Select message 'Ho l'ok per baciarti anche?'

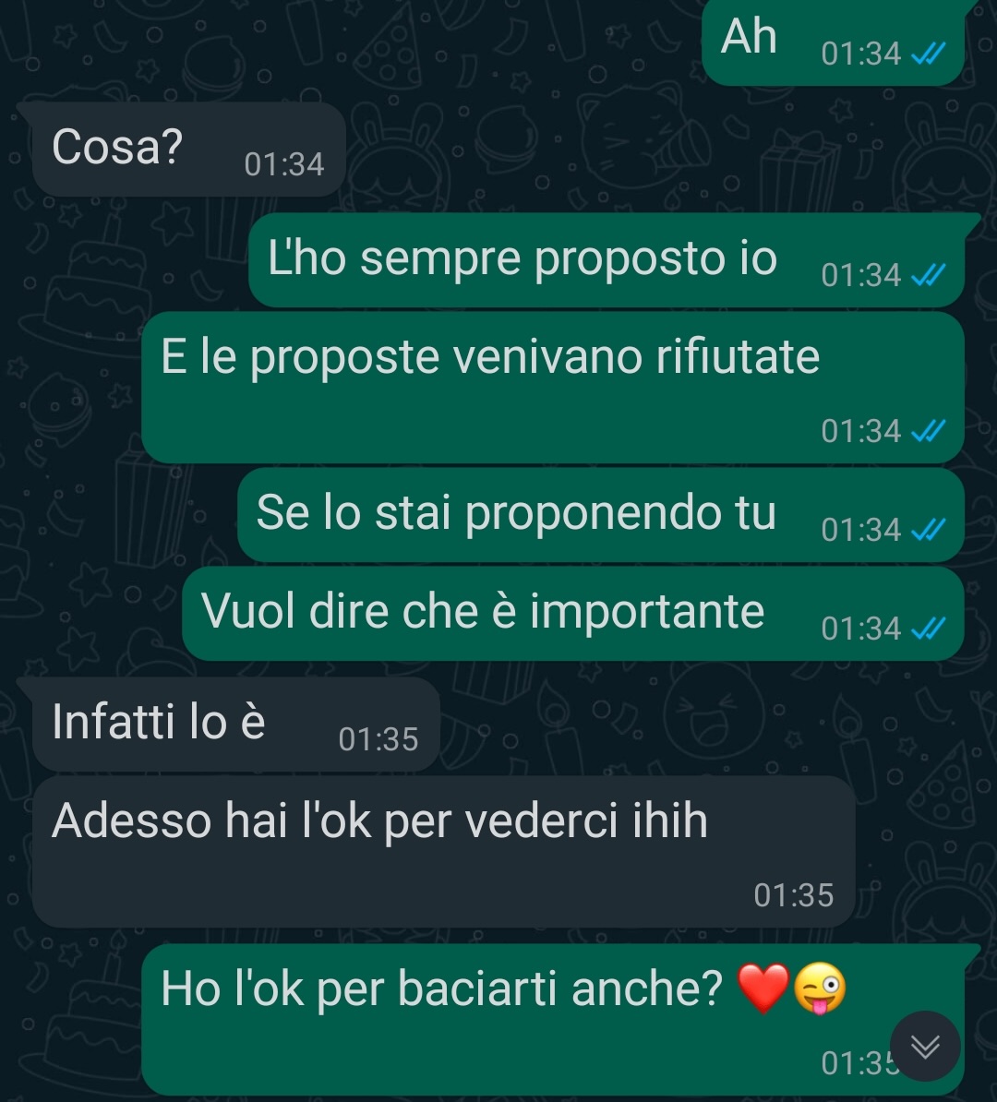pyautogui.click(x=553, y=1019)
